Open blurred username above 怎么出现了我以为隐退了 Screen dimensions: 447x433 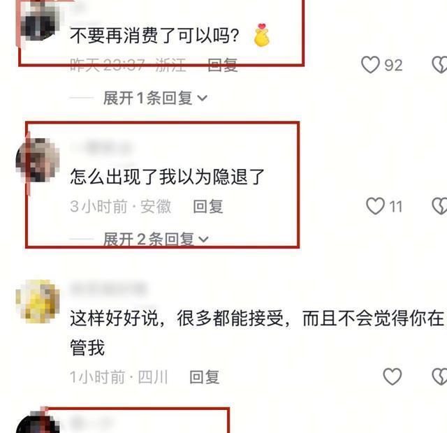103,147
